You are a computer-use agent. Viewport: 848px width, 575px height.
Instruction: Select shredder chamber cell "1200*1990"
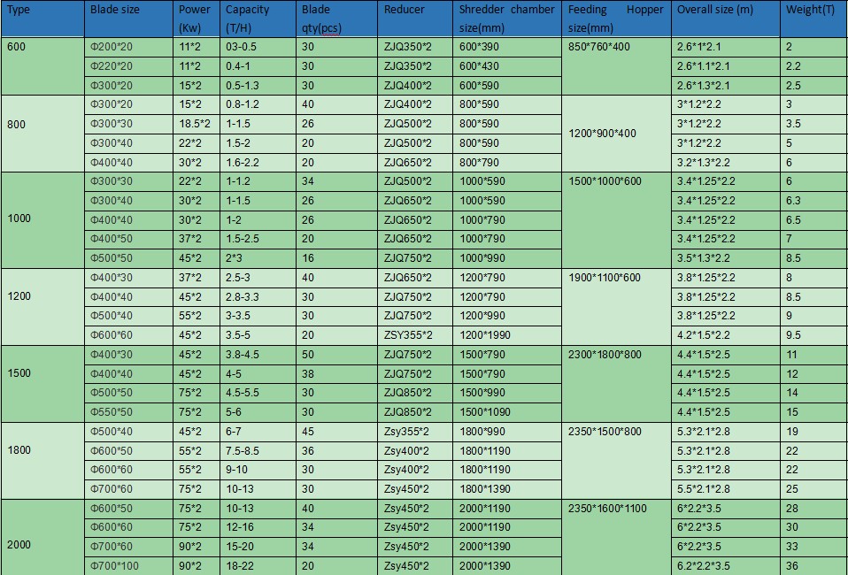click(506, 335)
